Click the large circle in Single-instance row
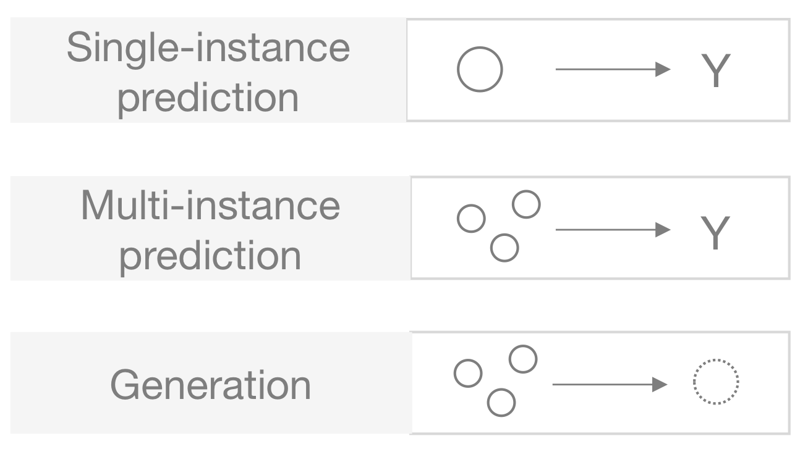This screenshot has width=808, height=449. (480, 70)
